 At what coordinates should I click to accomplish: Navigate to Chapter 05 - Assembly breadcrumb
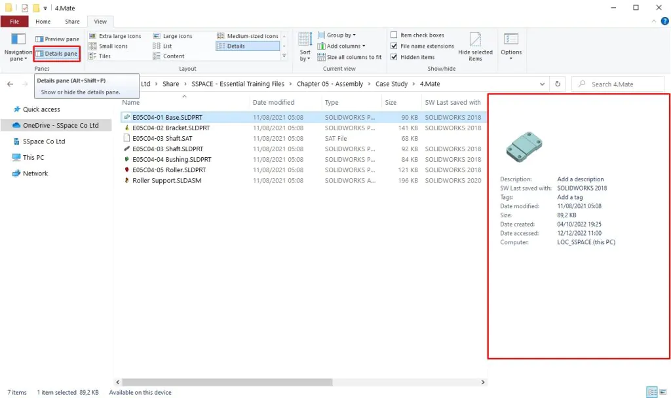[x=330, y=84]
